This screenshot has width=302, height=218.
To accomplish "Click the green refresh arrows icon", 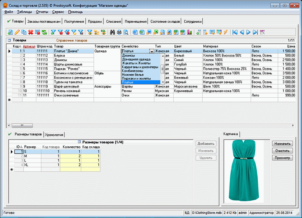I will pos(45,32).
